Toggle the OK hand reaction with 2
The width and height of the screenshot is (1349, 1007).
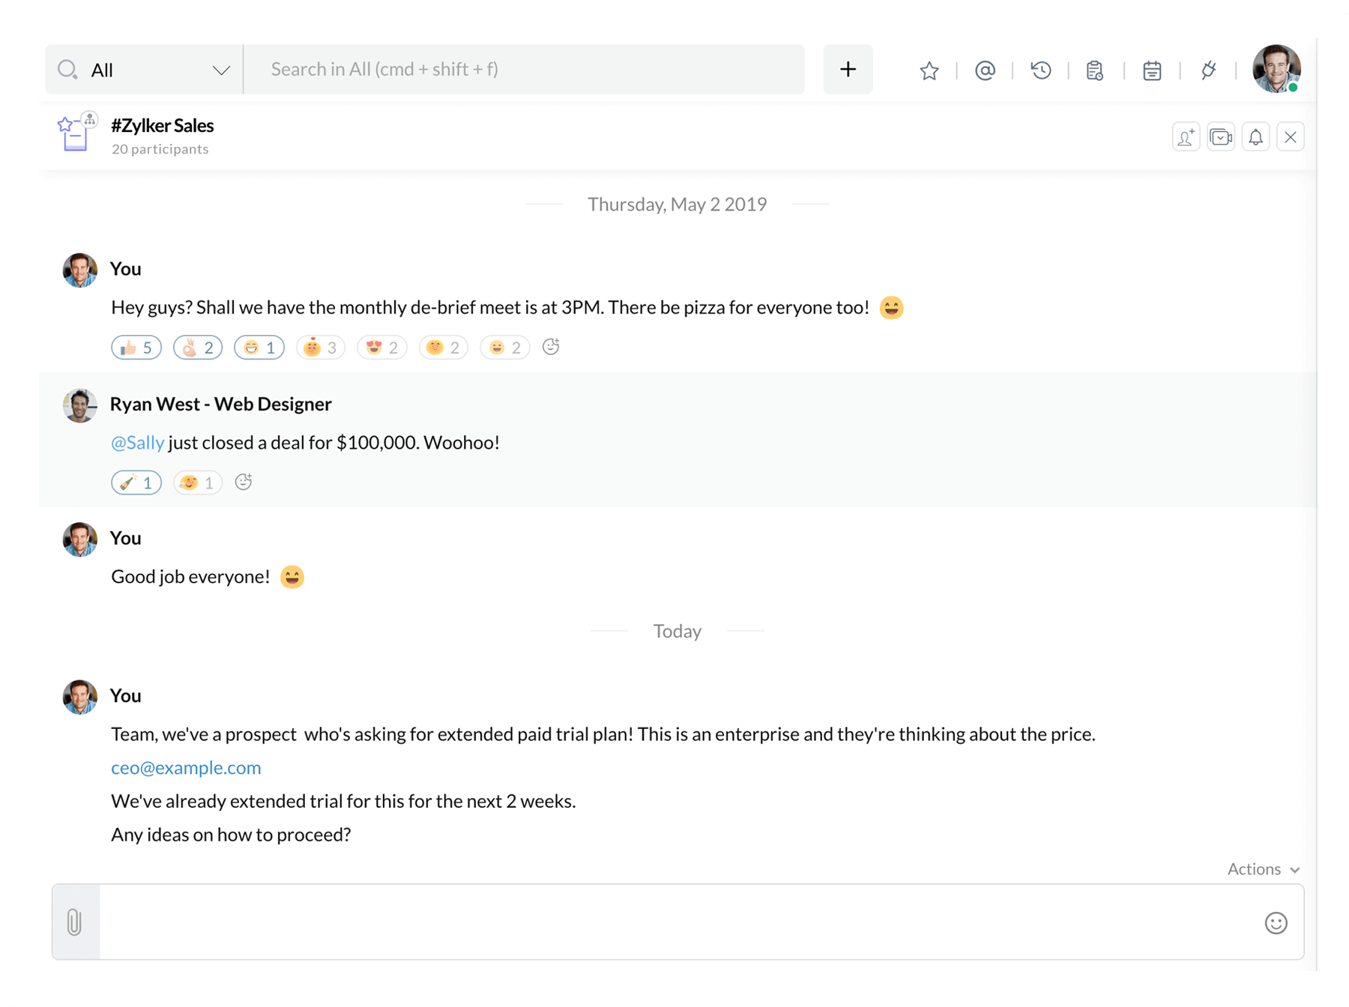coord(198,348)
